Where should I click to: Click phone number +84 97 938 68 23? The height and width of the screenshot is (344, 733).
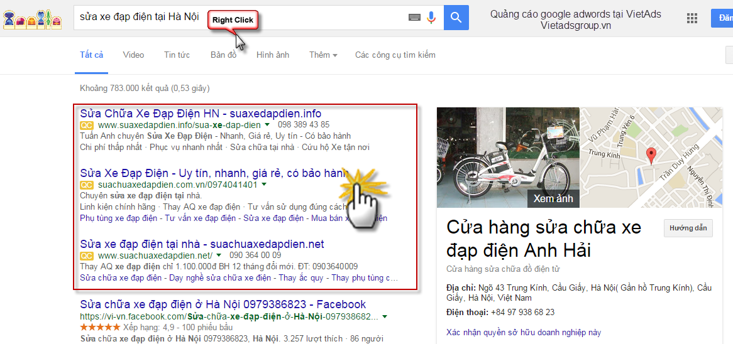(x=522, y=312)
